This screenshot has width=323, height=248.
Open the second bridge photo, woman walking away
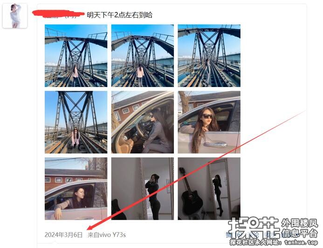click(x=143, y=55)
